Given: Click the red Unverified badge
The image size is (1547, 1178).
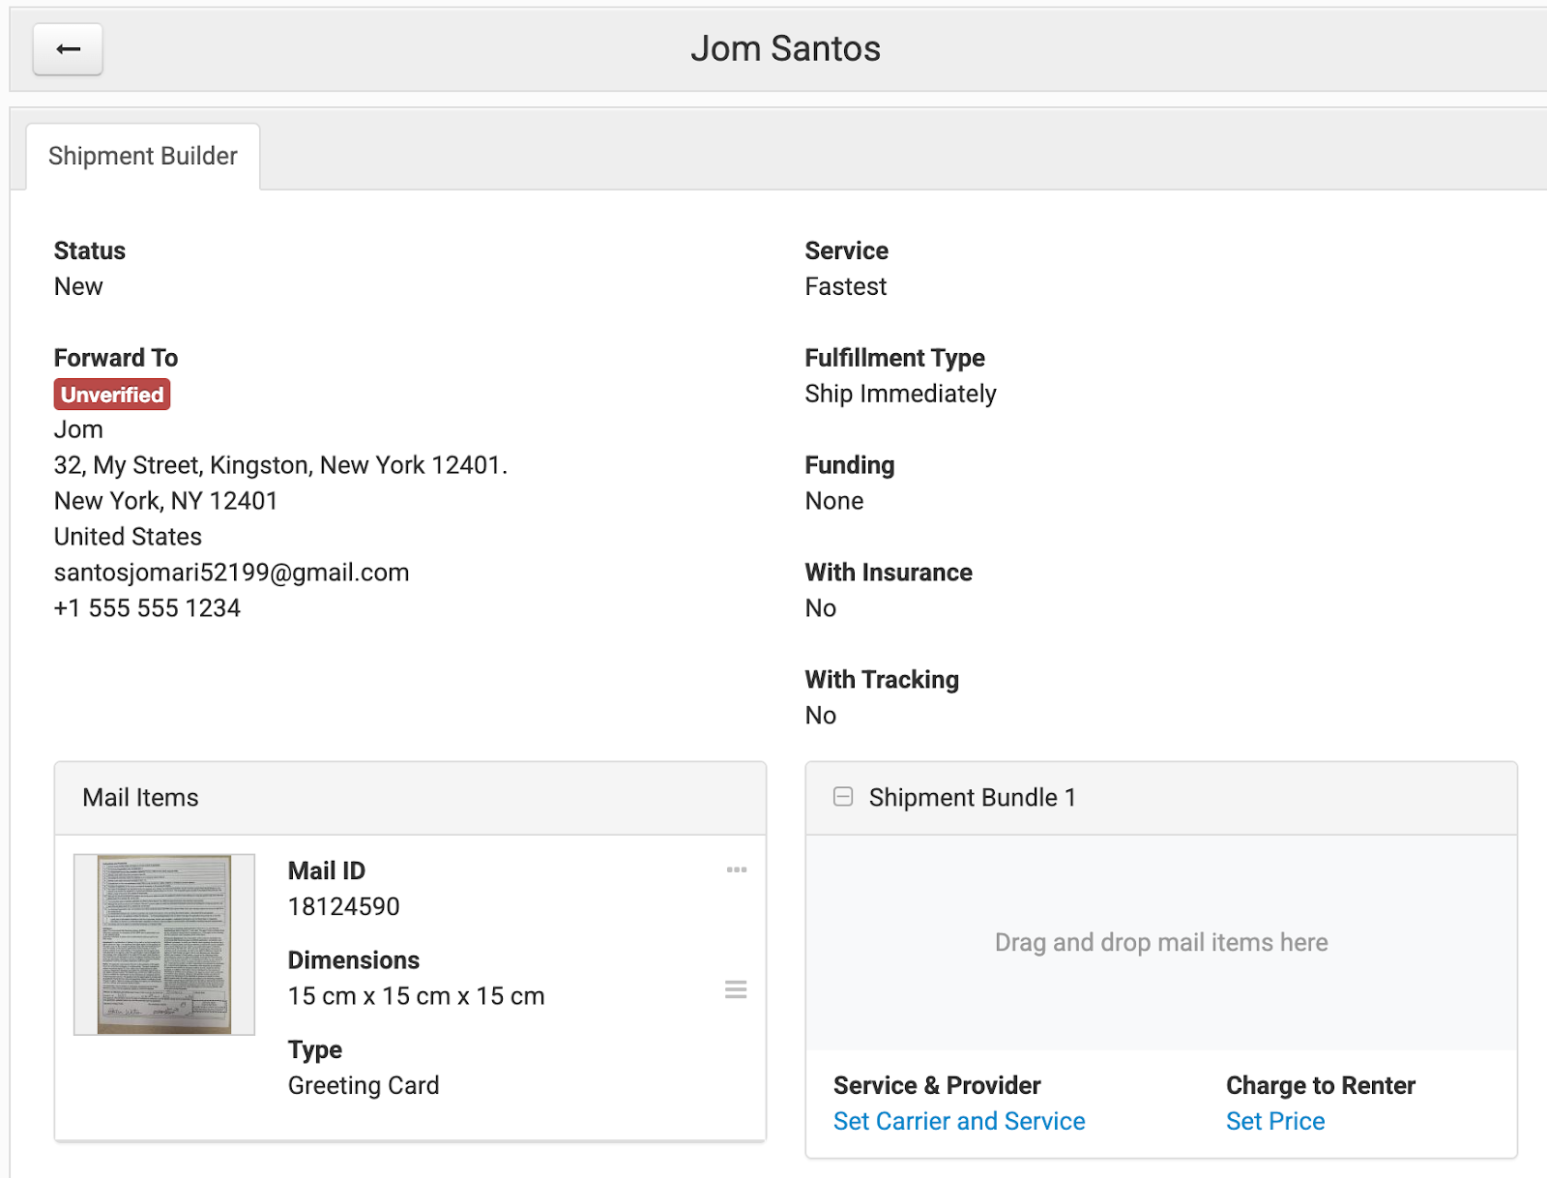Looking at the screenshot, I should click(x=112, y=395).
